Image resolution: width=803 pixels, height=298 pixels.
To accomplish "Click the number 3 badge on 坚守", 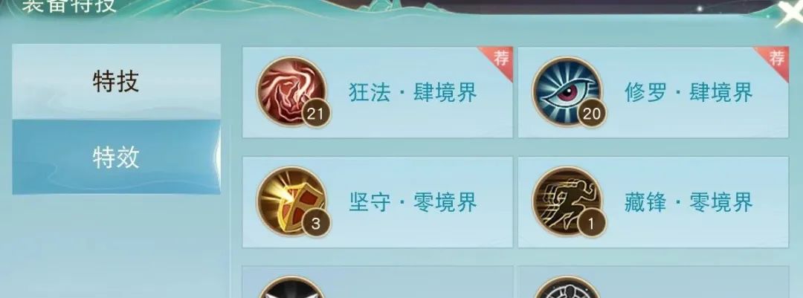I will pos(315,224).
